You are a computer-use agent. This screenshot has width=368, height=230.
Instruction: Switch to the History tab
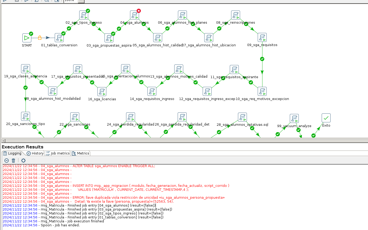point(35,153)
